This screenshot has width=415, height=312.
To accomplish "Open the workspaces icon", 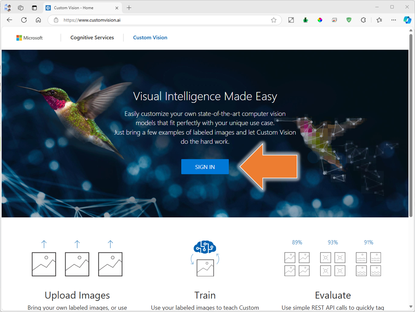I will (21, 8).
